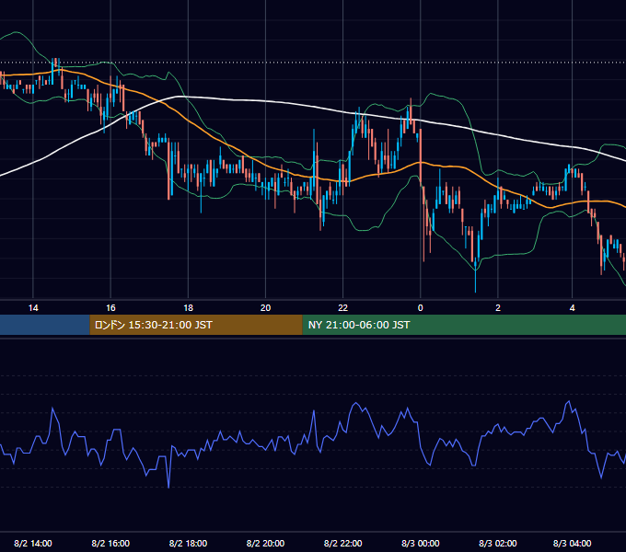Click the 8/2 20:00 time label
626x552 pixels.
pyautogui.click(x=265, y=543)
